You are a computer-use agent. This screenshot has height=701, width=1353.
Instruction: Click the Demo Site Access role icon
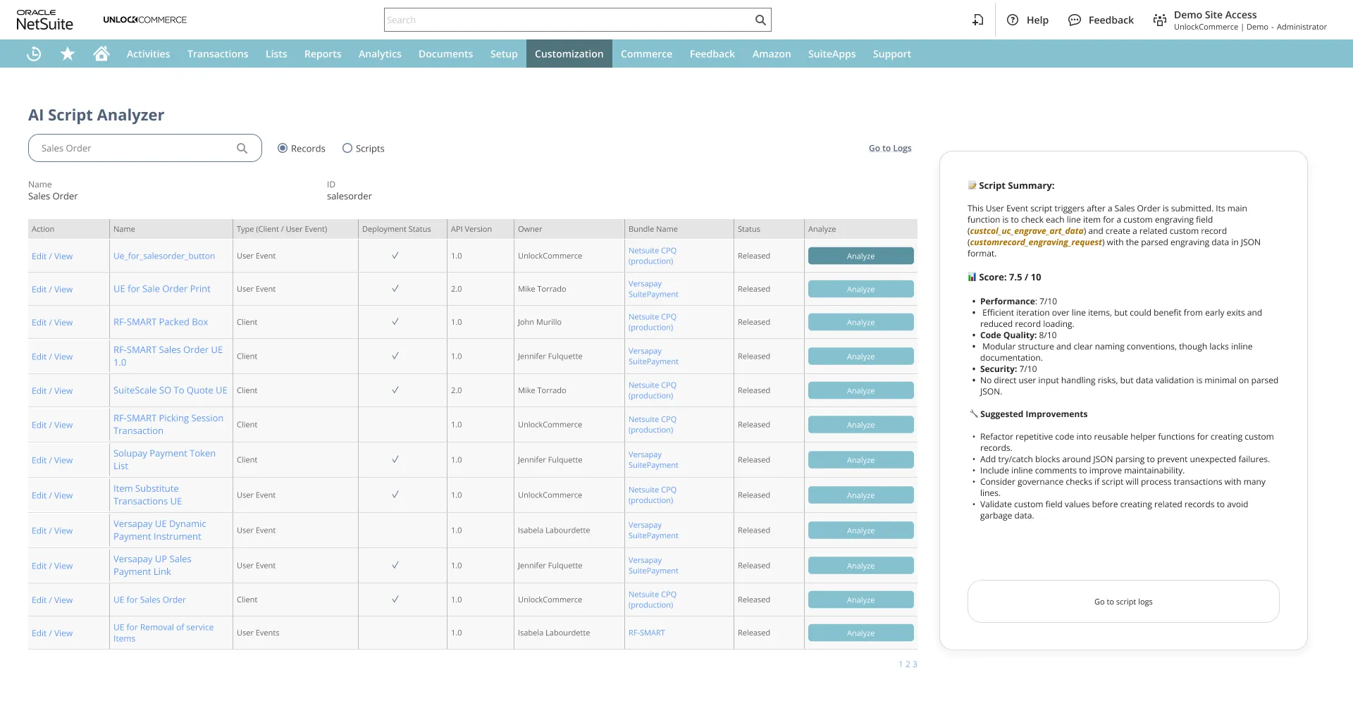(x=1159, y=20)
